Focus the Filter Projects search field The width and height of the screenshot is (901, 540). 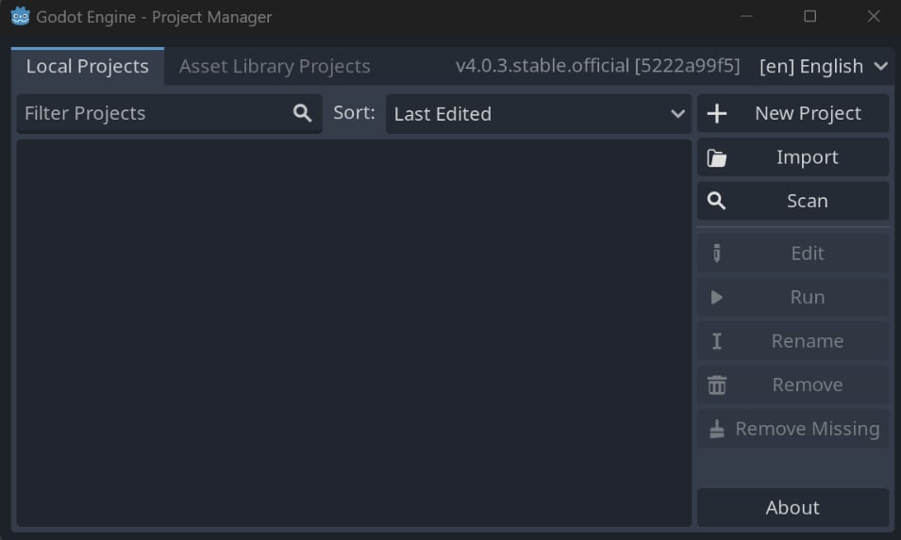pos(169,114)
